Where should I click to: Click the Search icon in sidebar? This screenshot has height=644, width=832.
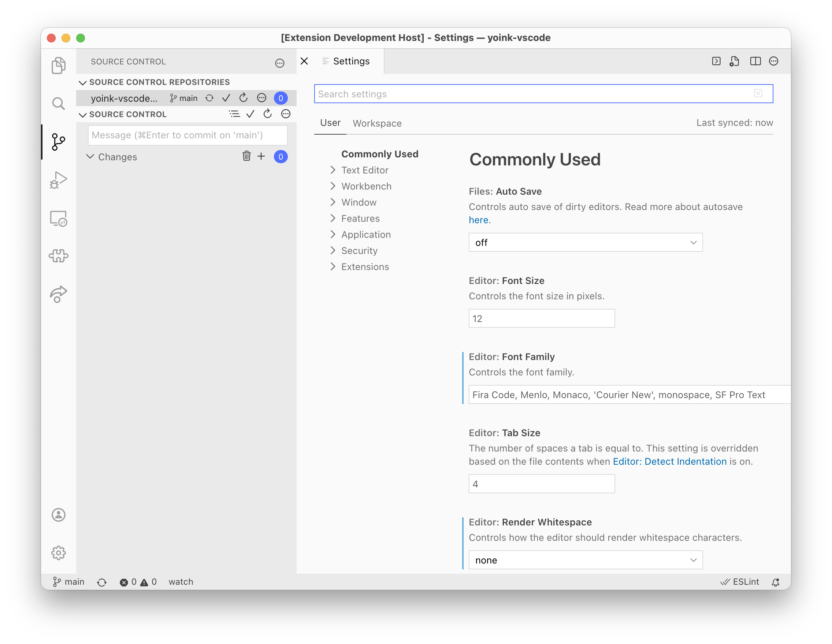click(58, 102)
